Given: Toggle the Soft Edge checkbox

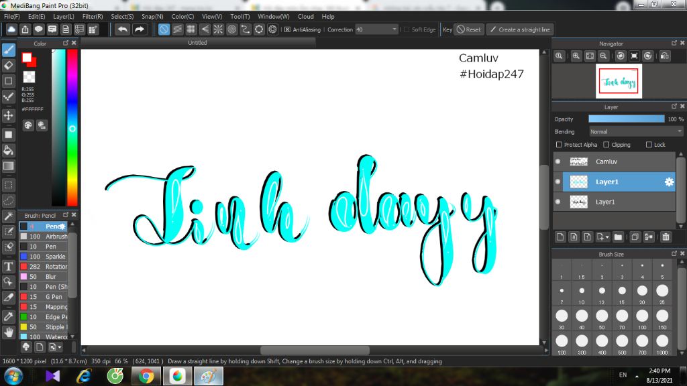Looking at the screenshot, I should tap(407, 29).
